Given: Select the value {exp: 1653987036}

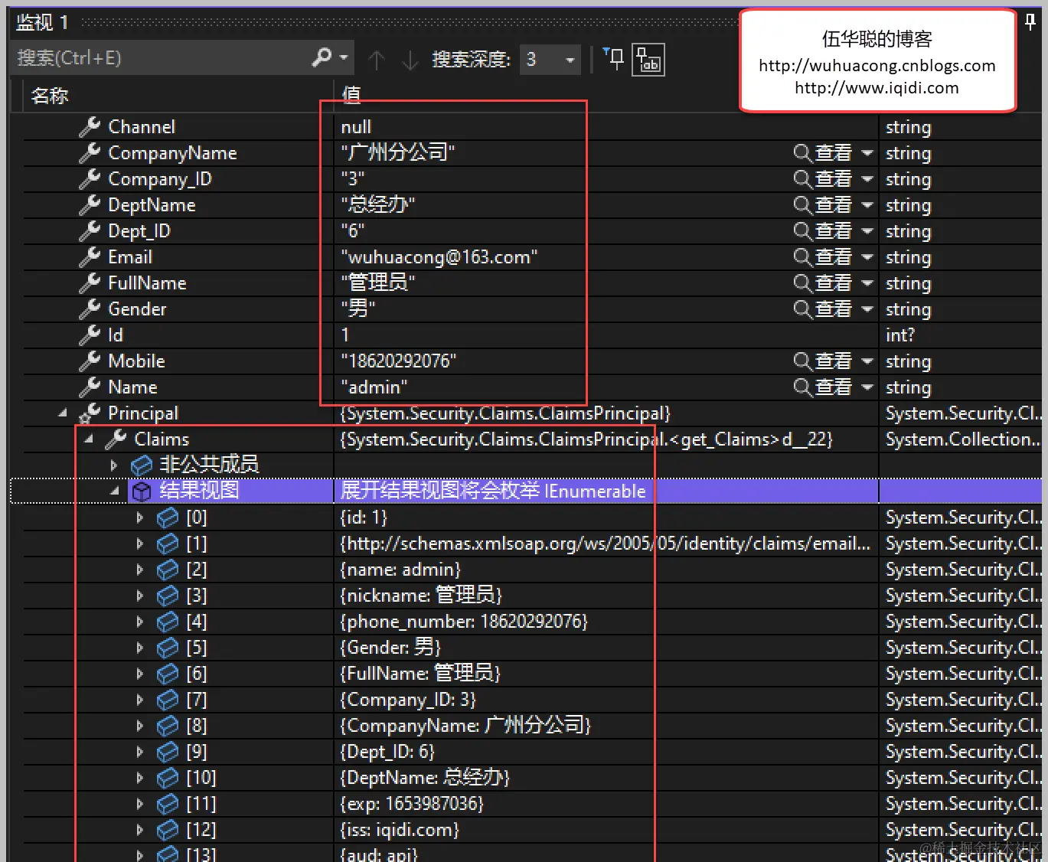Looking at the screenshot, I should 412,804.
